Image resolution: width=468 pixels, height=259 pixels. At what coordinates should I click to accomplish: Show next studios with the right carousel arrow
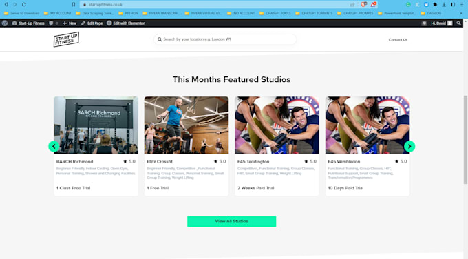tap(409, 147)
